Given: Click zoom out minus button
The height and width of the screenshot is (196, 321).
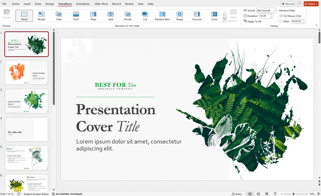Looking at the screenshot, I should (x=282, y=194).
